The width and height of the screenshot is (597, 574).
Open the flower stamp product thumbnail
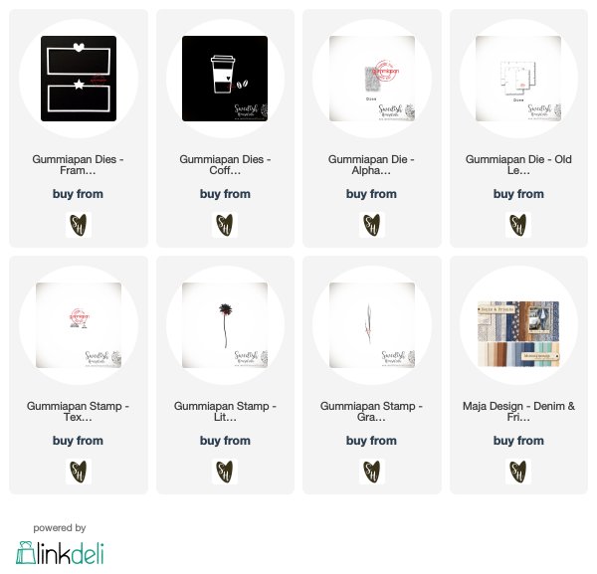225,325
